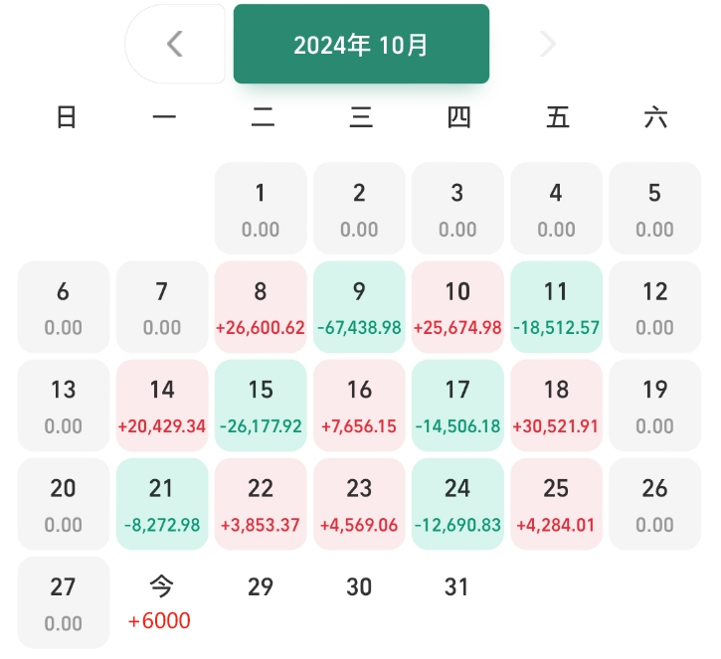The image size is (721, 659).
Task: Select October 2 cell
Action: [x=359, y=208]
